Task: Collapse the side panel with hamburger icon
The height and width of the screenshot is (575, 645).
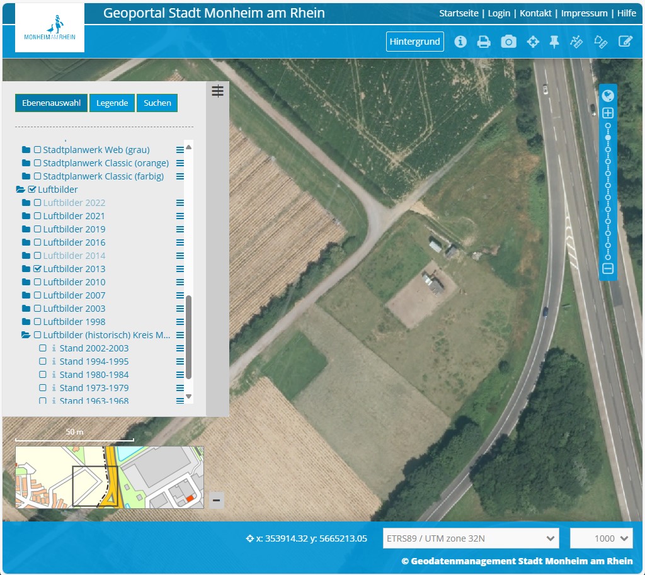Action: click(x=217, y=91)
